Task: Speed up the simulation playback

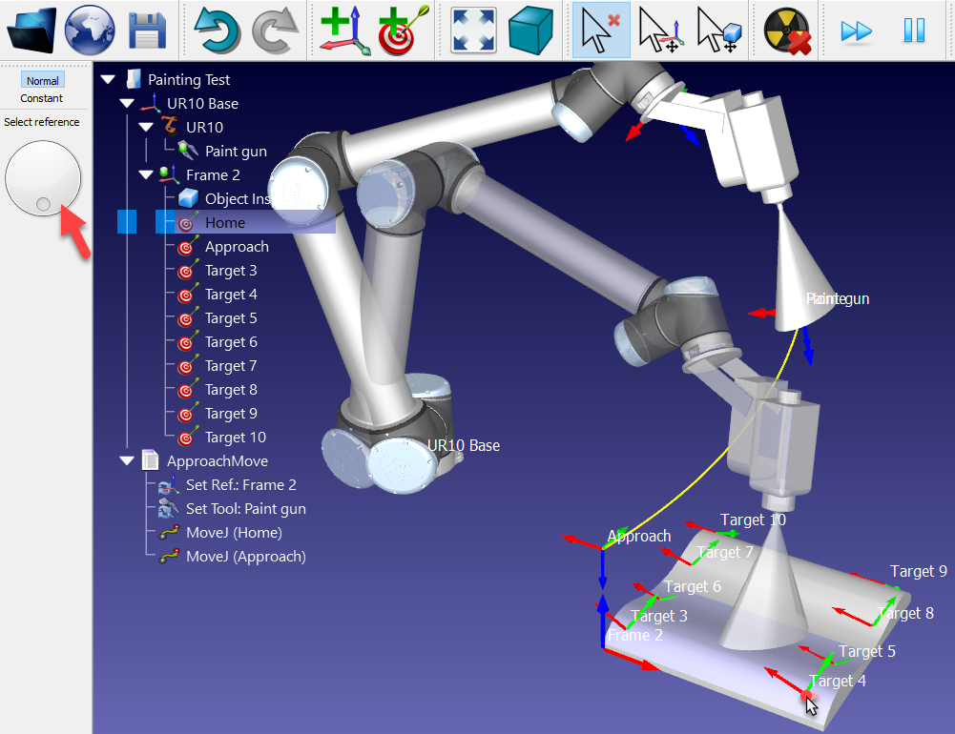Action: (x=854, y=31)
